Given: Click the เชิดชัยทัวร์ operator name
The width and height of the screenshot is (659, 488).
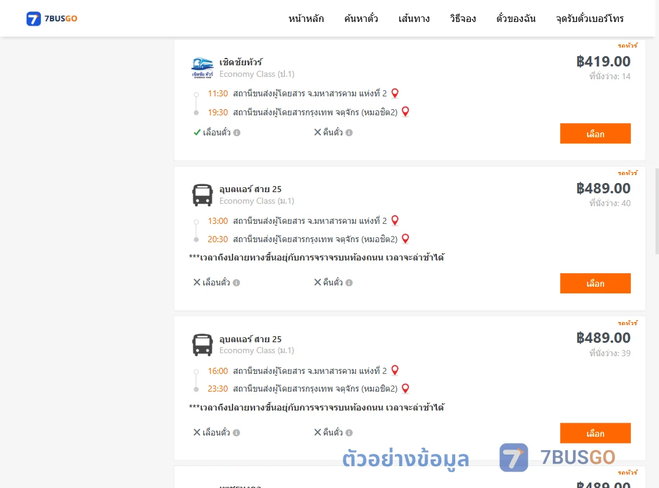Looking at the screenshot, I should (241, 62).
